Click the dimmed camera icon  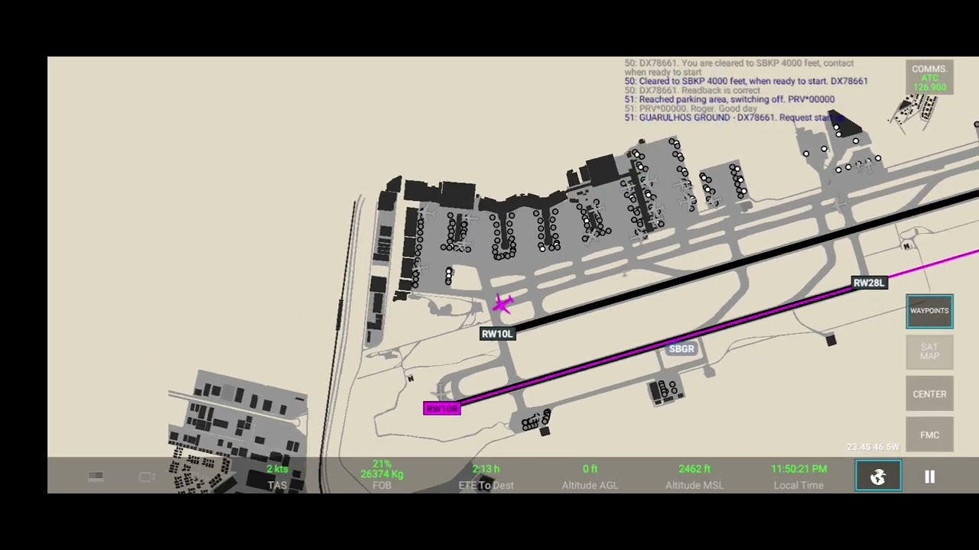(147, 477)
